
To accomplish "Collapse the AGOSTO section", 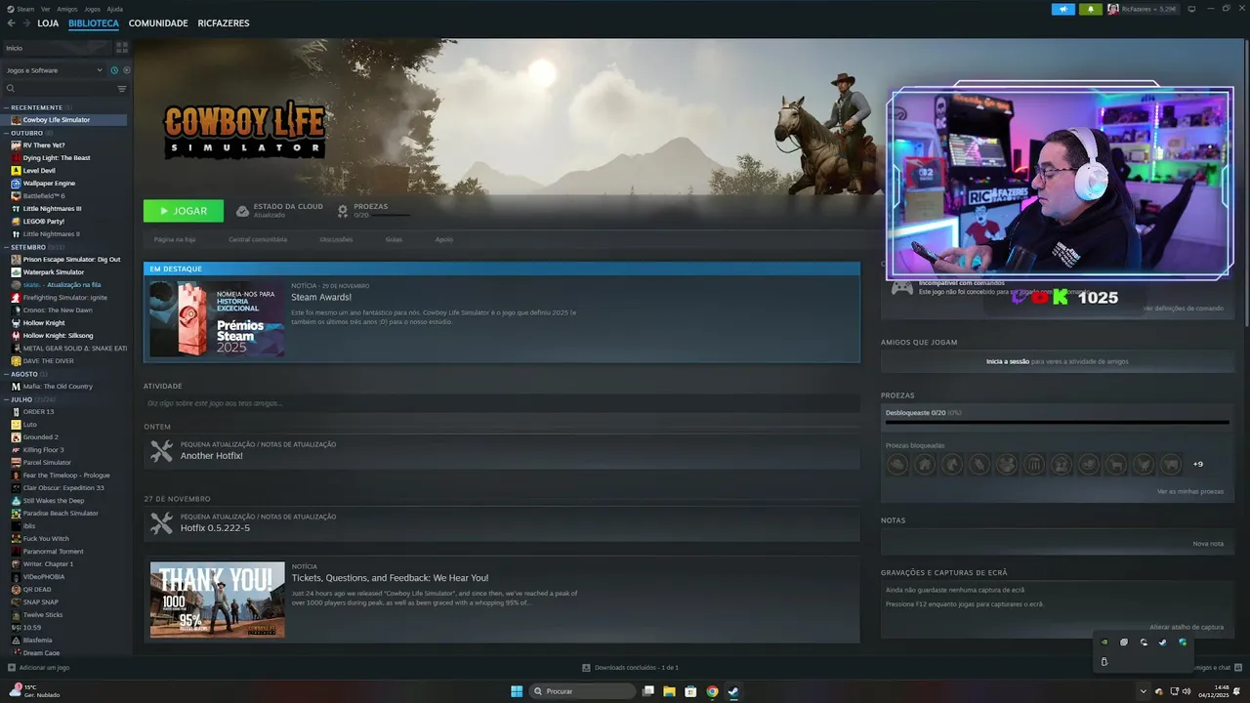I will pyautogui.click(x=24, y=374).
